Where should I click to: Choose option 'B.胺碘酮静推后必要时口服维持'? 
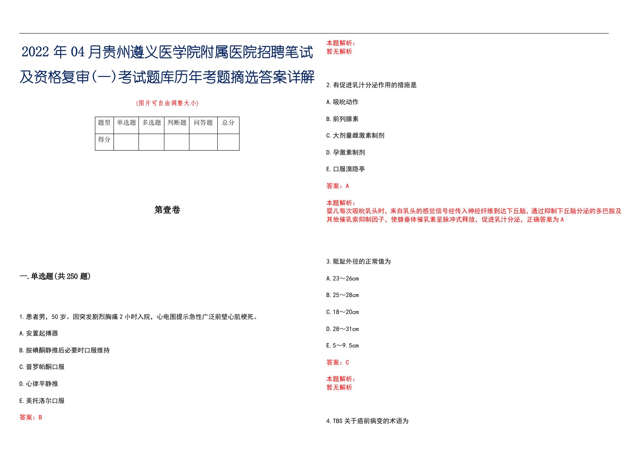click(x=65, y=350)
